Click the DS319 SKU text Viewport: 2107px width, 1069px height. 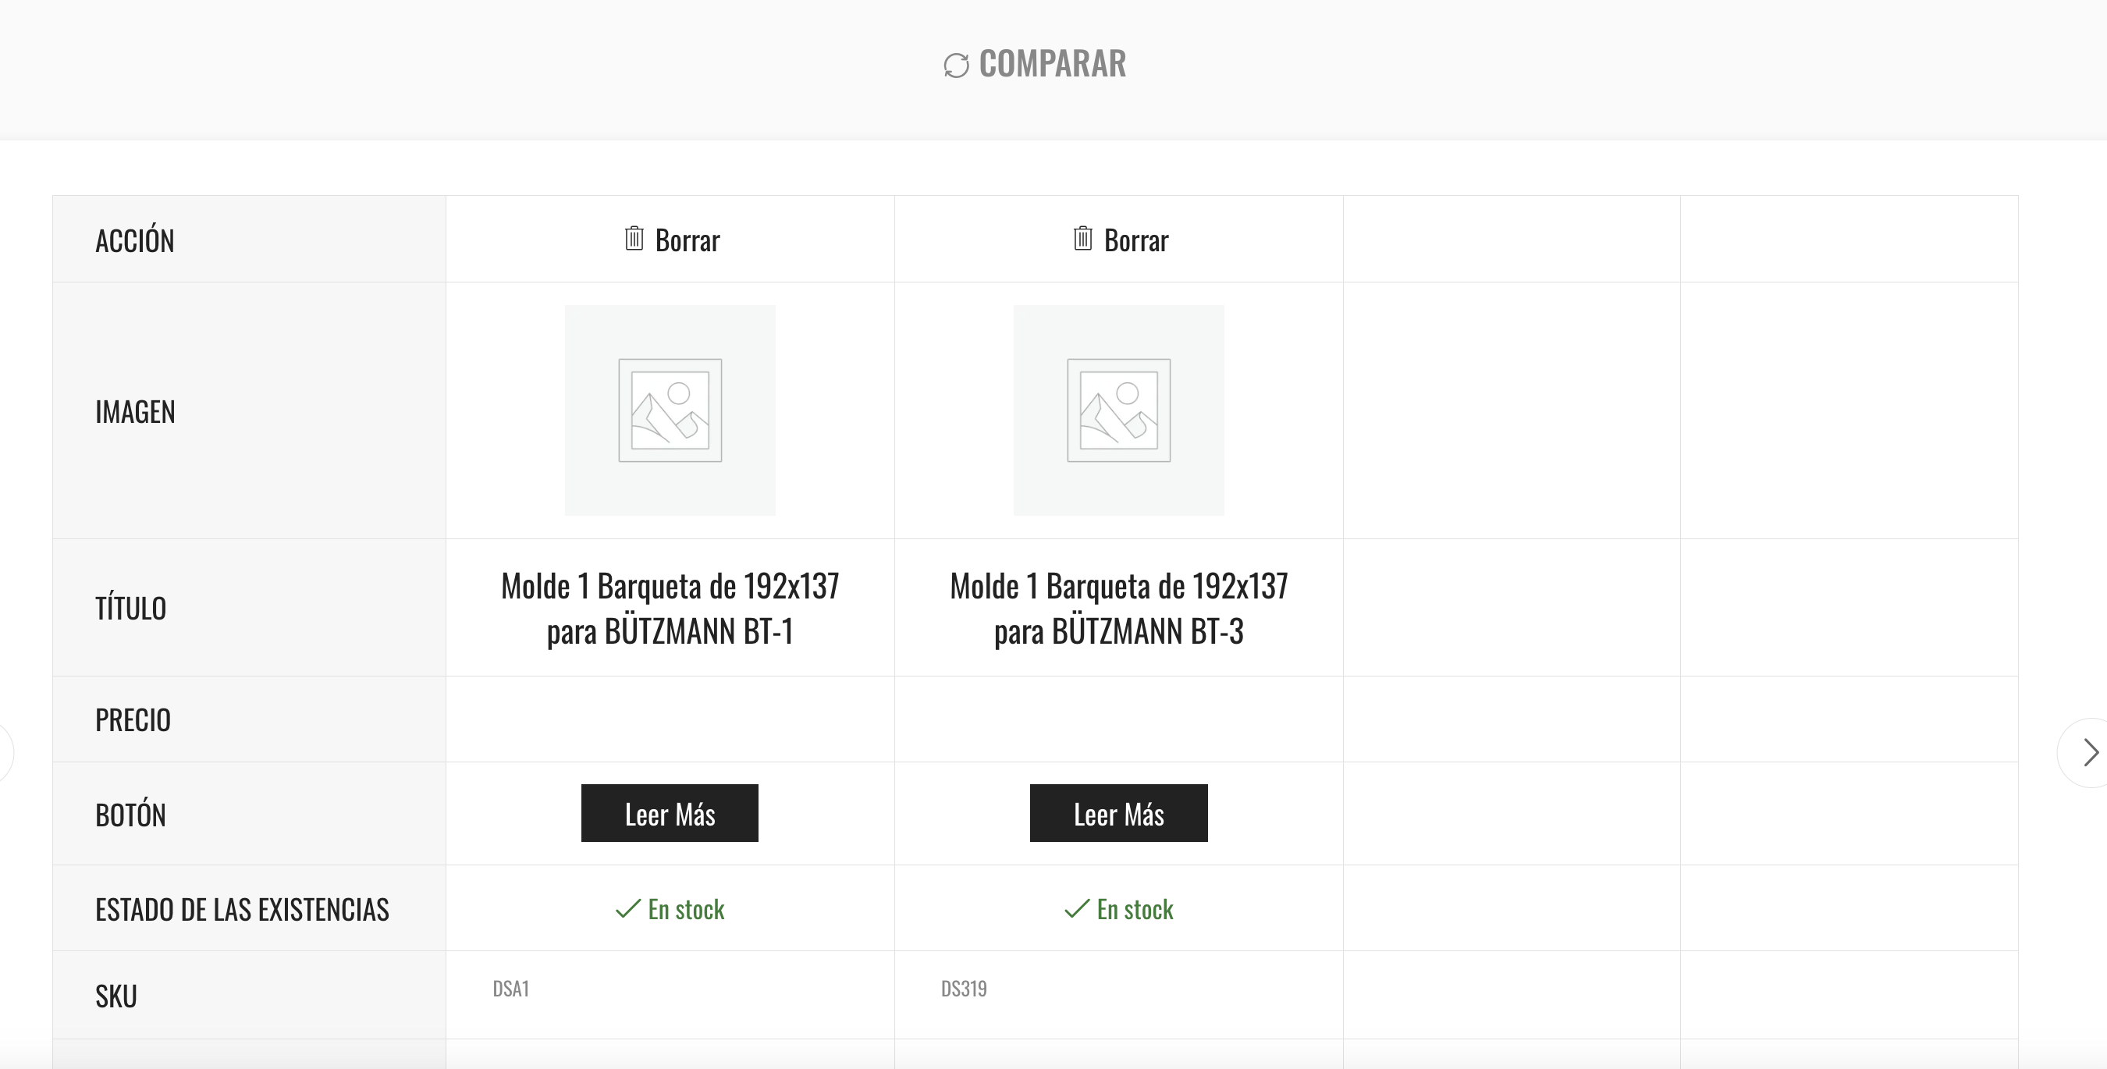(965, 989)
